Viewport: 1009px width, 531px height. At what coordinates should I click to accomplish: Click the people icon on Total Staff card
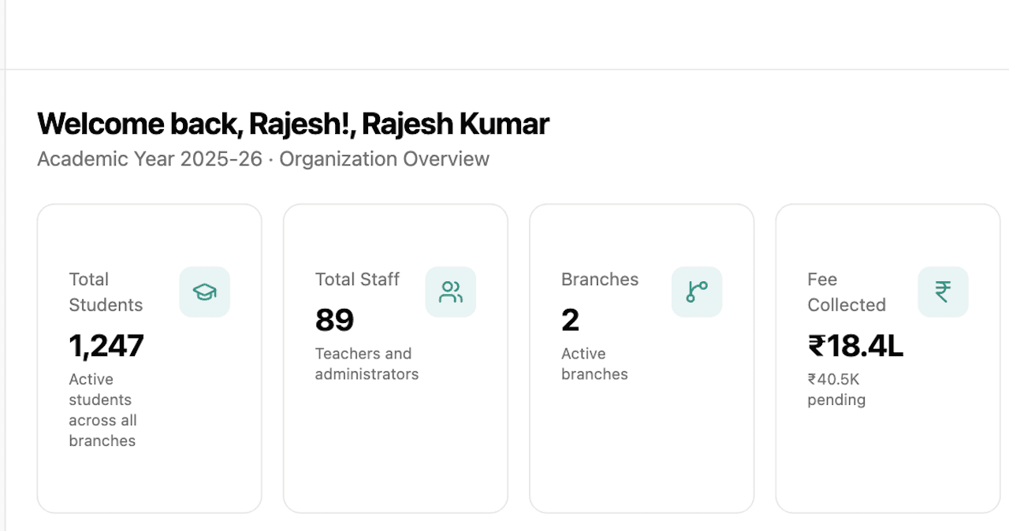(451, 292)
